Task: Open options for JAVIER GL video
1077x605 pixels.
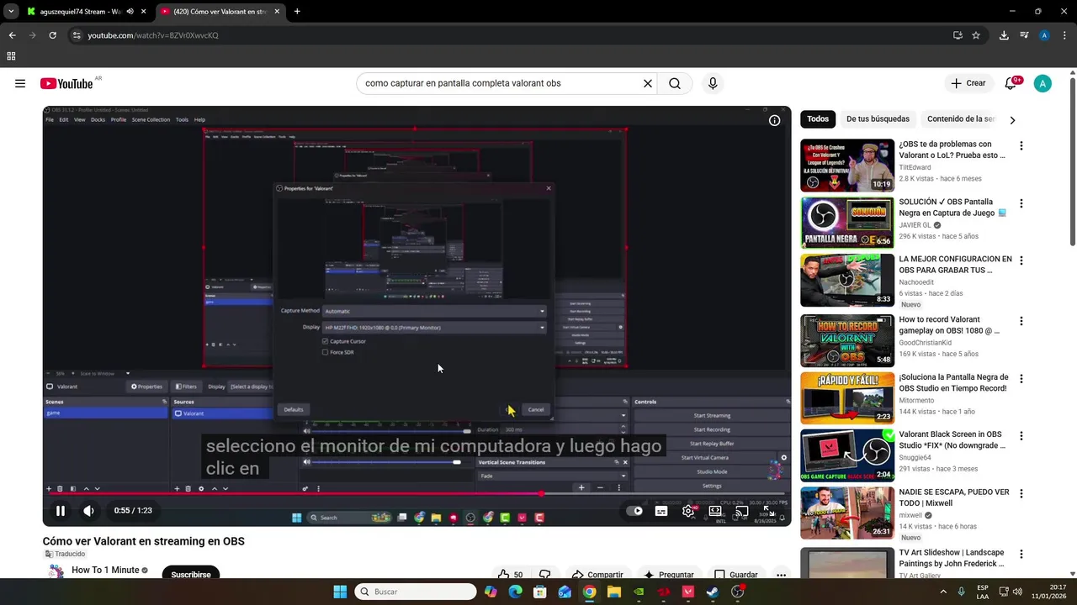Action: (x=1021, y=203)
